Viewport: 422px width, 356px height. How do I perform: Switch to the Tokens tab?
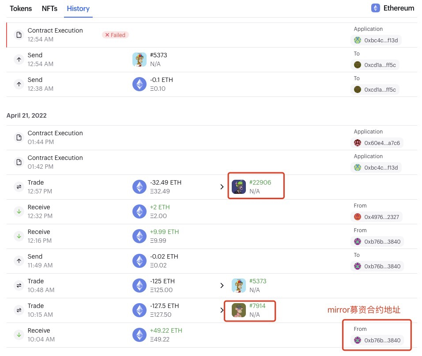pyautogui.click(x=21, y=9)
